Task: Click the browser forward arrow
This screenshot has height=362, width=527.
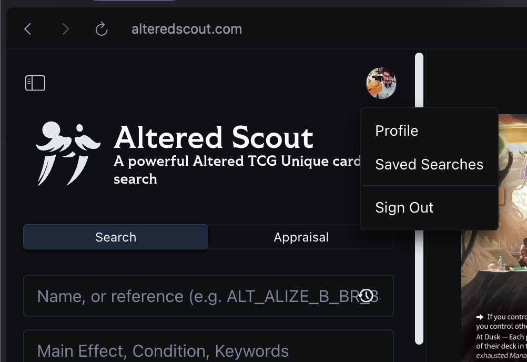Action: (x=65, y=29)
